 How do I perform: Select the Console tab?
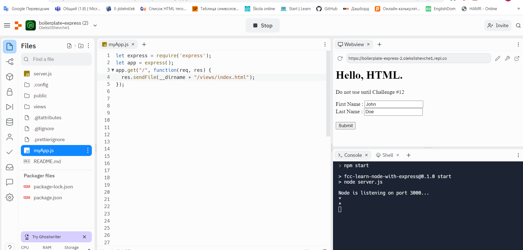point(353,155)
